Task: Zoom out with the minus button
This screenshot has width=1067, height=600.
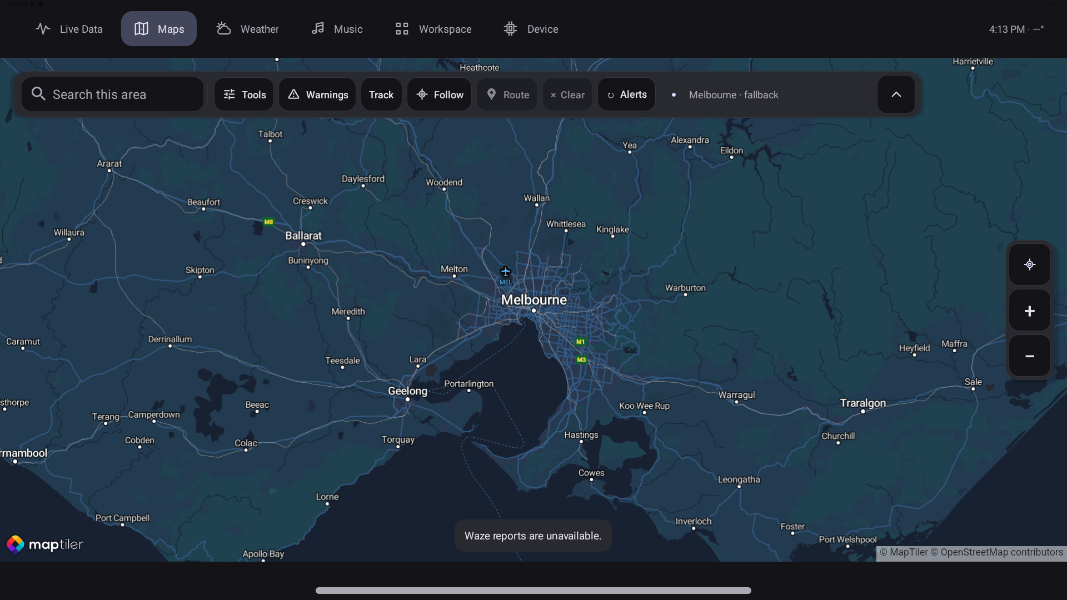Action: tap(1029, 356)
